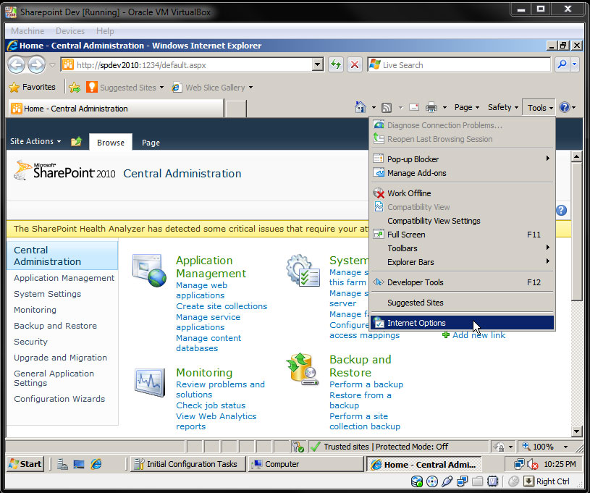Click the Read Mail icon

pyautogui.click(x=414, y=107)
